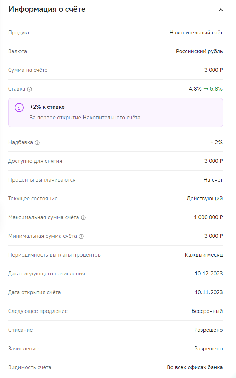
Task: Collapse the Информация о счёте section
Action: click(221, 9)
